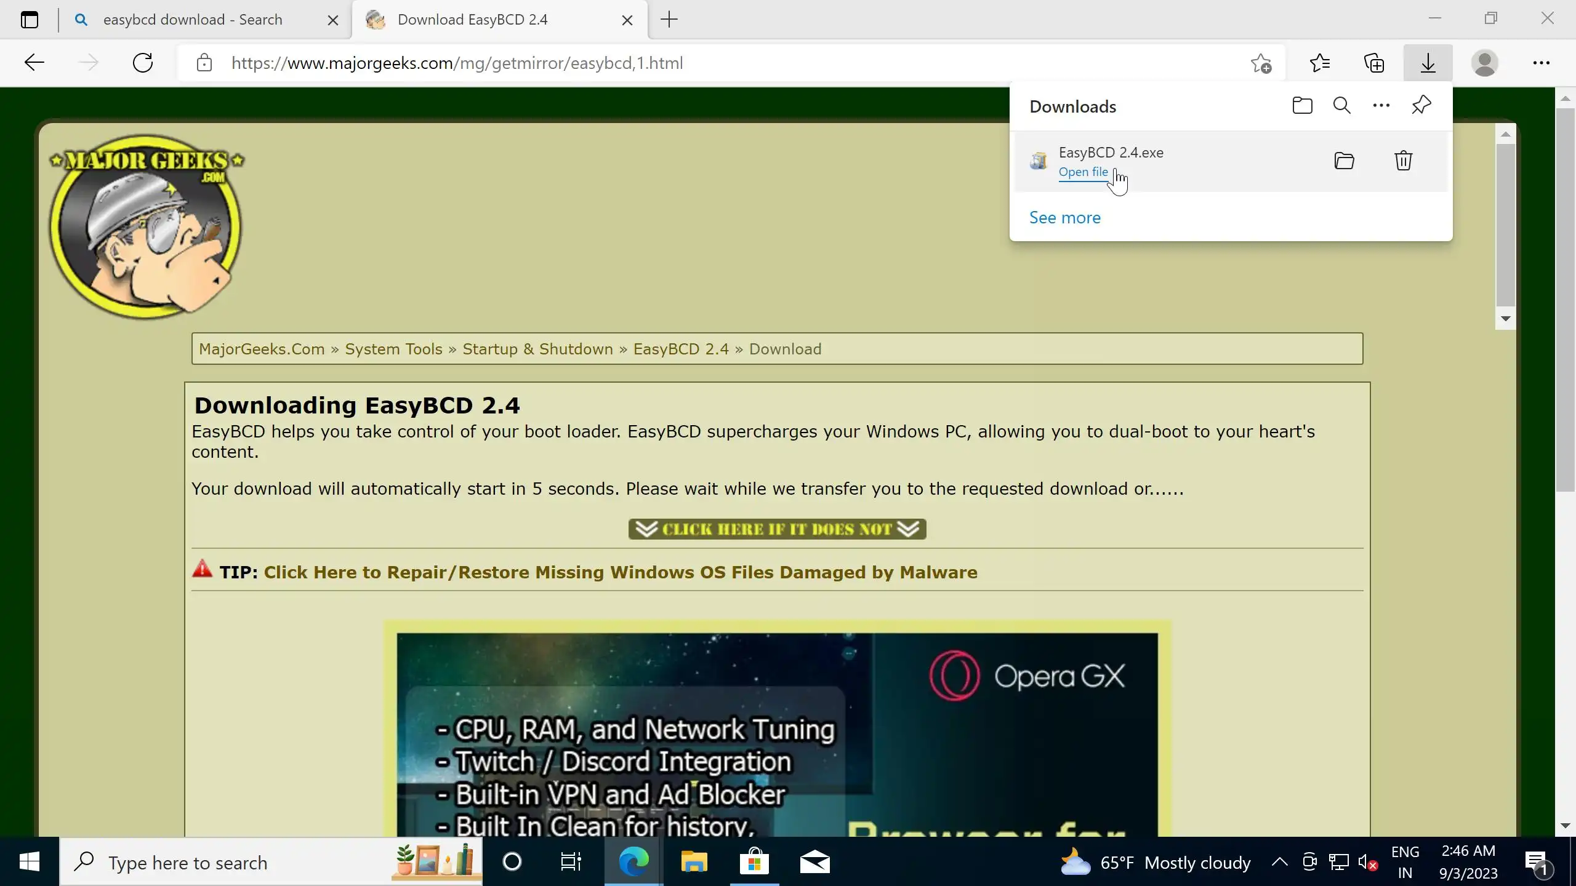Image resolution: width=1576 pixels, height=886 pixels.
Task: Refresh the current page
Action: 143,63
